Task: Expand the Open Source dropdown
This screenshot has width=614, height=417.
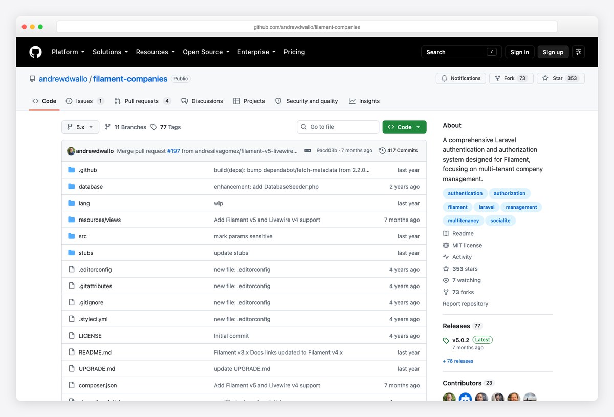Action: (x=206, y=52)
